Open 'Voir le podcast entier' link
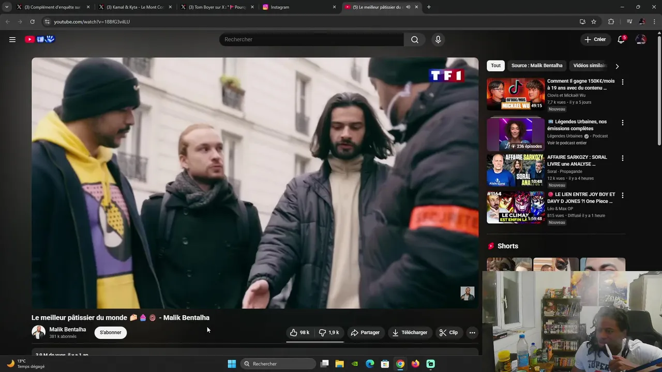662x372 pixels. [567, 143]
